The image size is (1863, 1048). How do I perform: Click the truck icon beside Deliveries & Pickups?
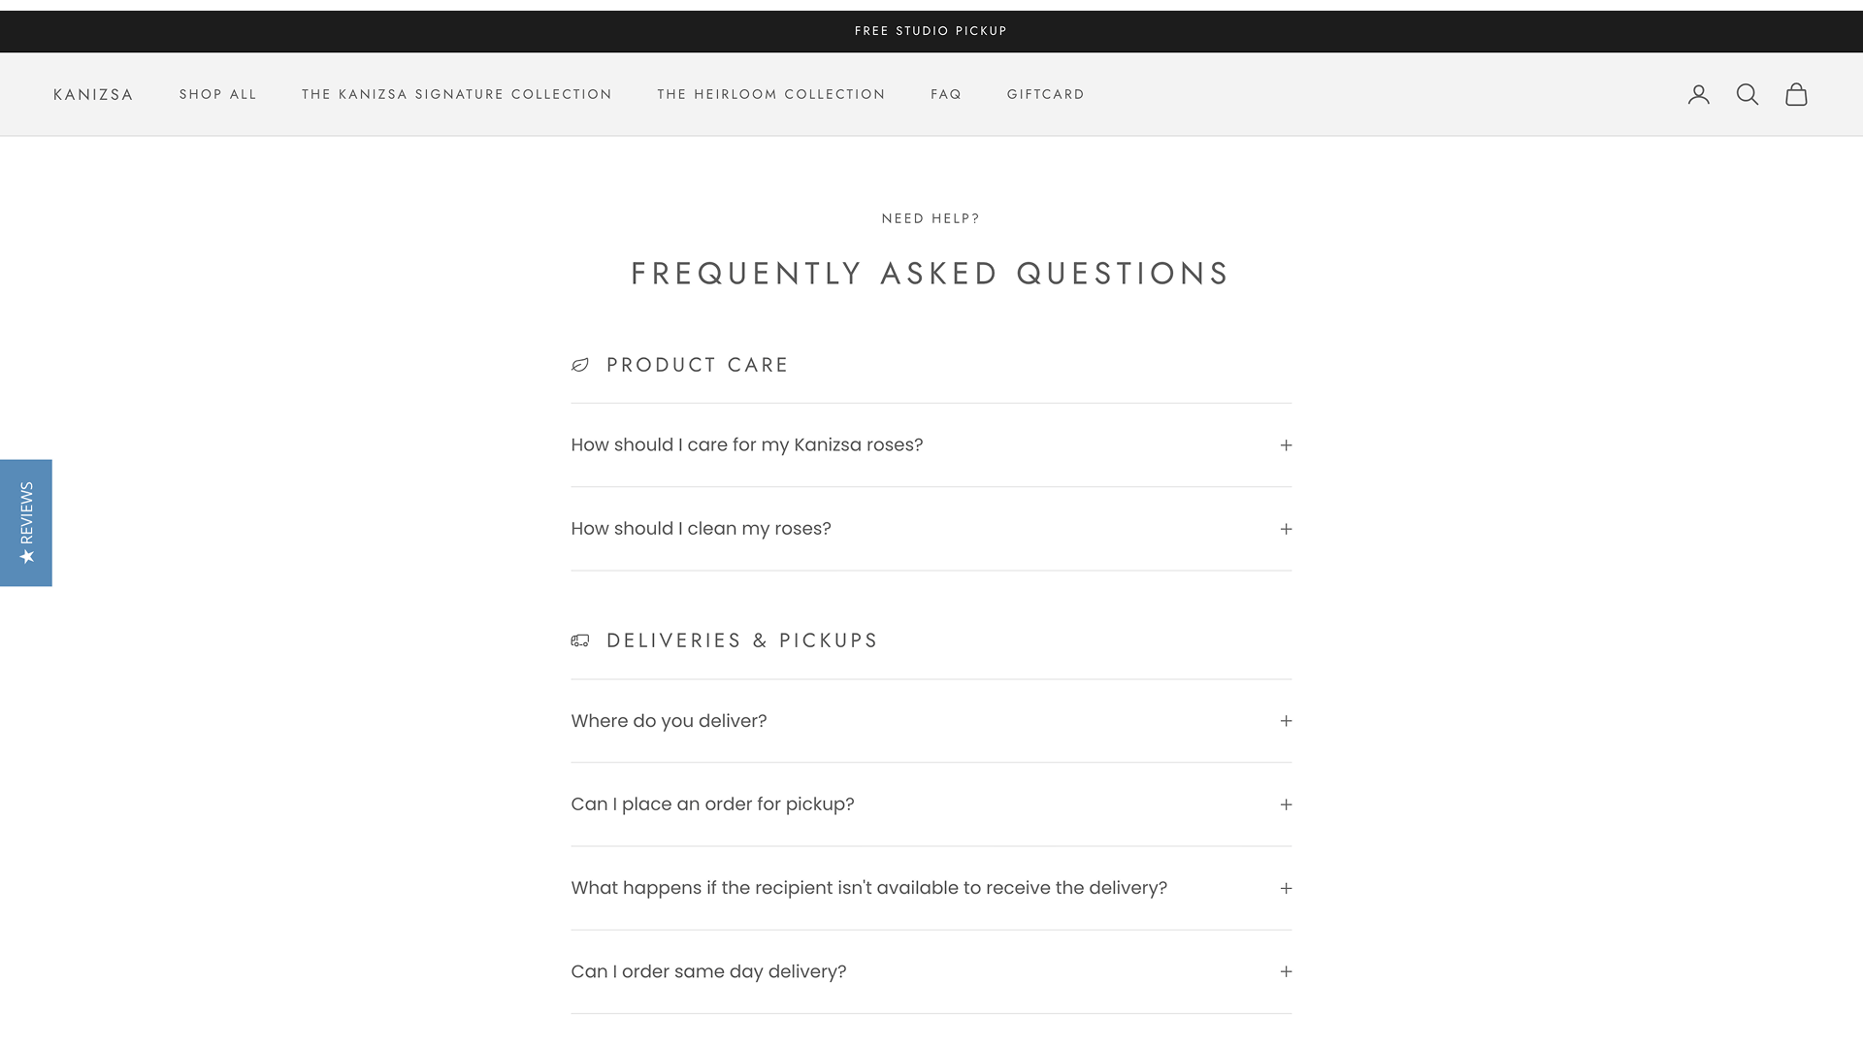[x=579, y=640]
